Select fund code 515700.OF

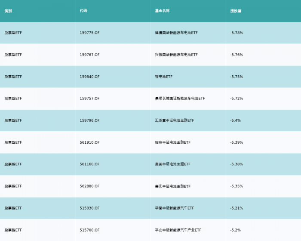tap(89, 230)
